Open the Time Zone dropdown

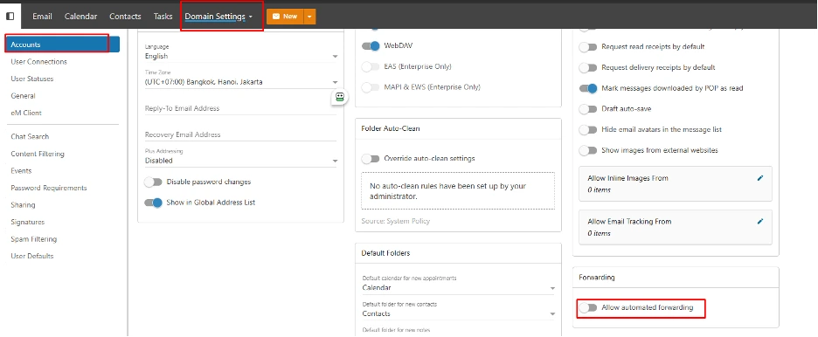tap(241, 82)
